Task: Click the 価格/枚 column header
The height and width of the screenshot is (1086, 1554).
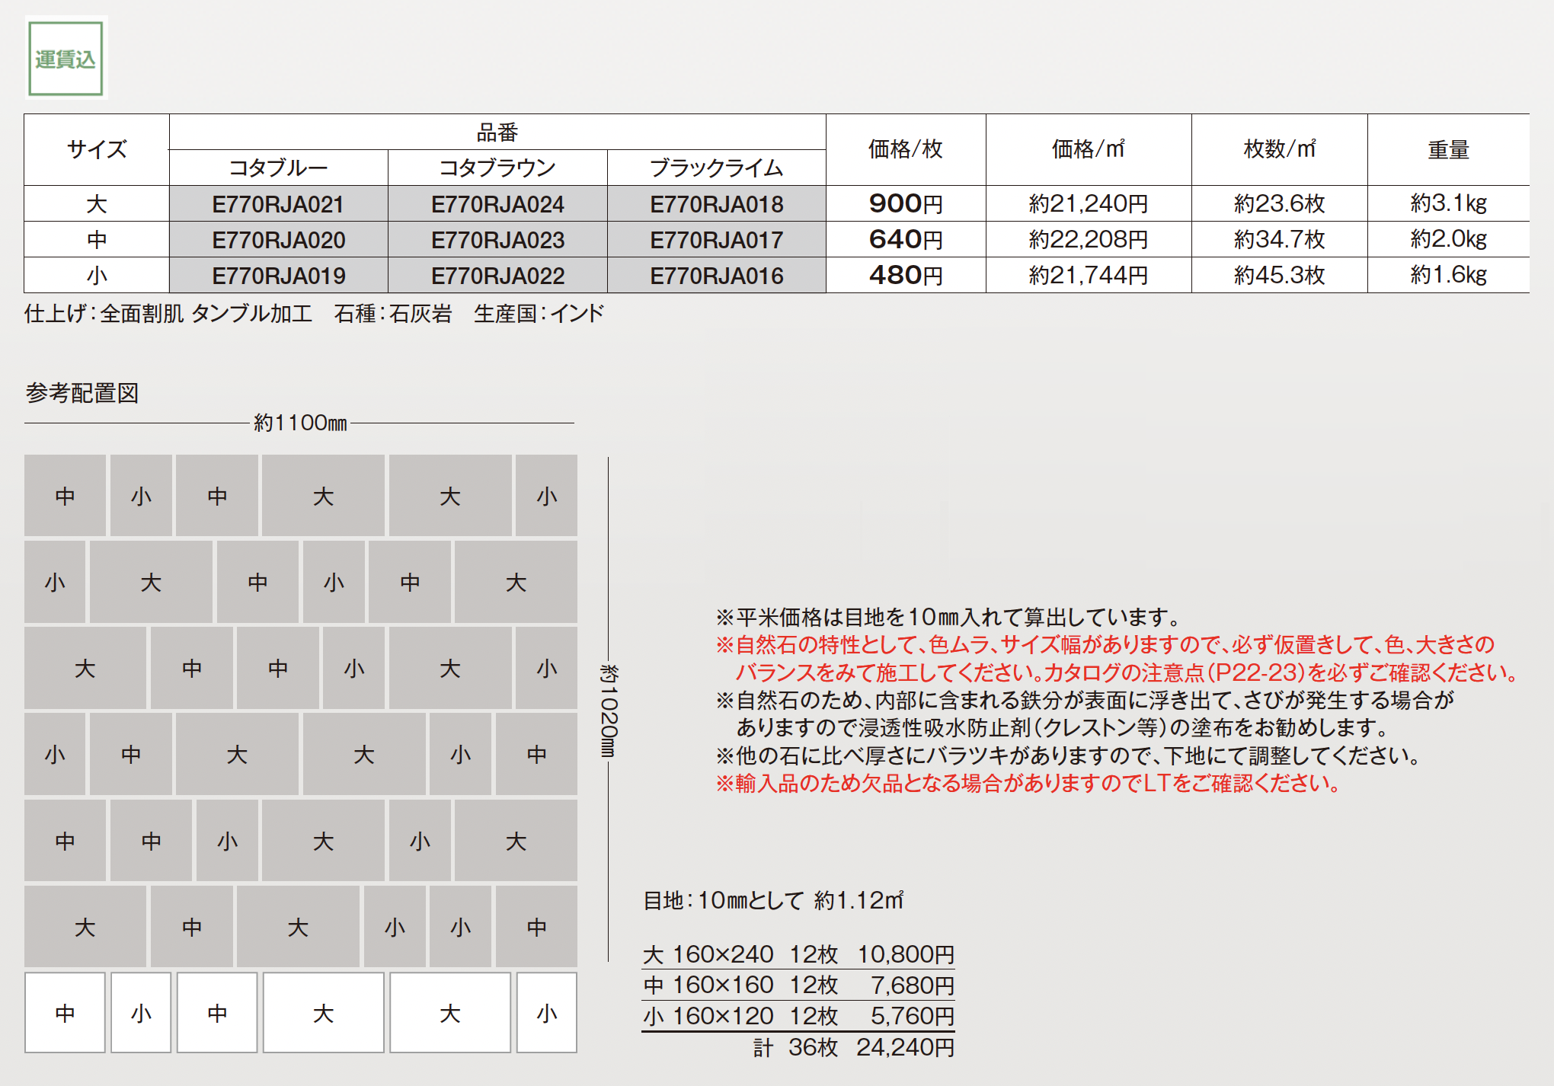Action: pyautogui.click(x=906, y=149)
